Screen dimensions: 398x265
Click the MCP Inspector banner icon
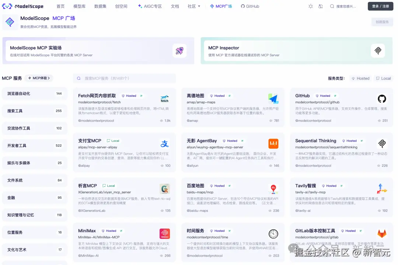[378, 51]
